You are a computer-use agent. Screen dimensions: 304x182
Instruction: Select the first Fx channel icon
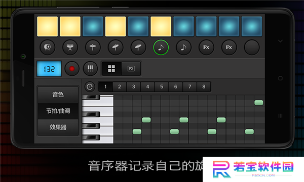coord(206,47)
